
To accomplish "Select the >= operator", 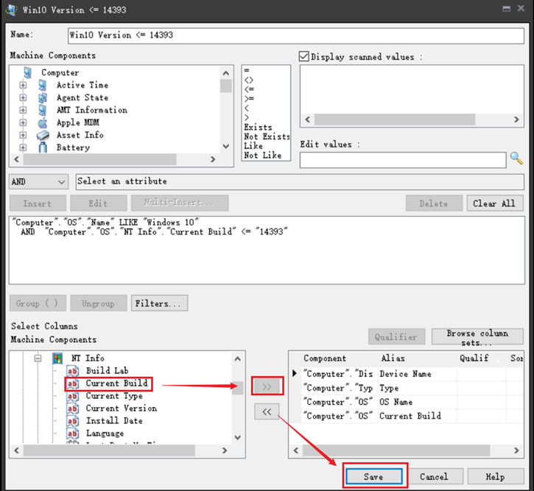I will [x=249, y=99].
